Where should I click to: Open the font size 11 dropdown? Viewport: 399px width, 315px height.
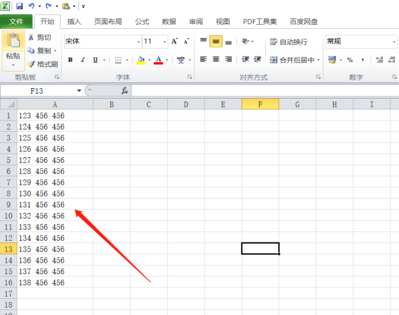click(165, 41)
